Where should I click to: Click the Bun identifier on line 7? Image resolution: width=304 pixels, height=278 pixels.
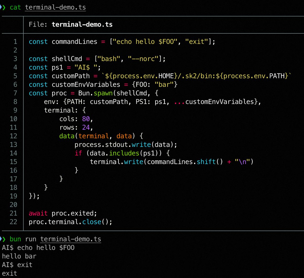(84, 93)
